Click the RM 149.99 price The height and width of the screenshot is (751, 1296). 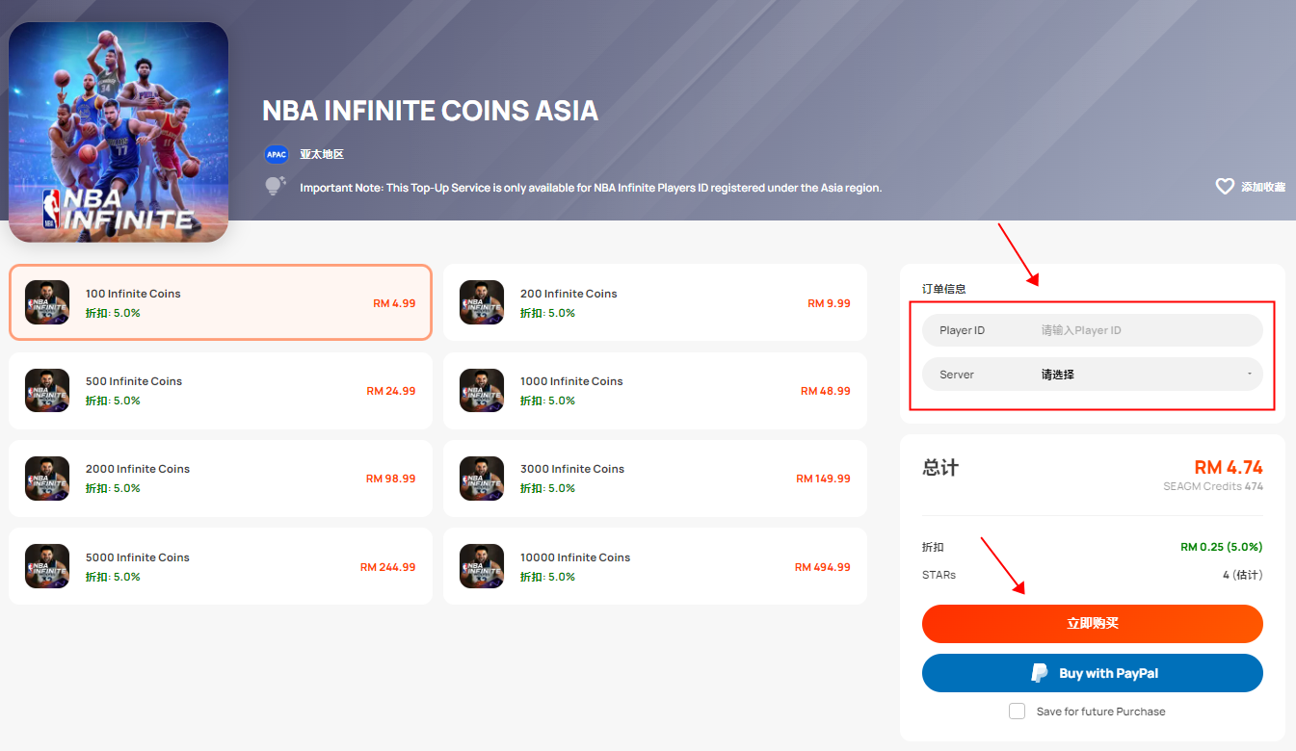coord(823,479)
